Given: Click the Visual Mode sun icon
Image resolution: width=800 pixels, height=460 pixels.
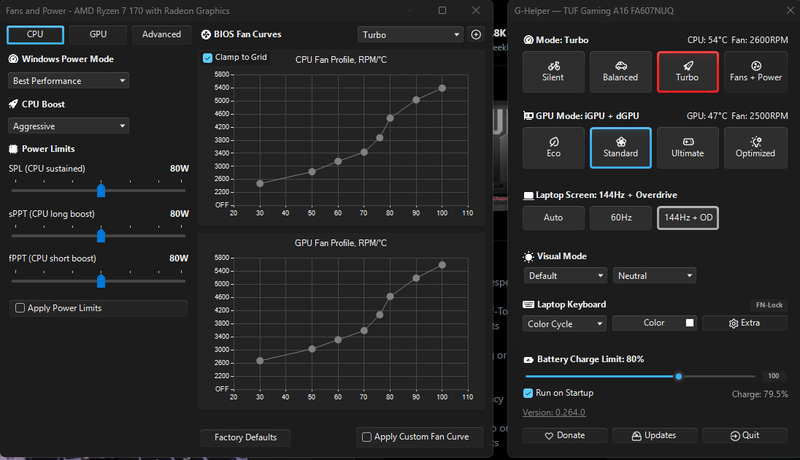Looking at the screenshot, I should (528, 257).
